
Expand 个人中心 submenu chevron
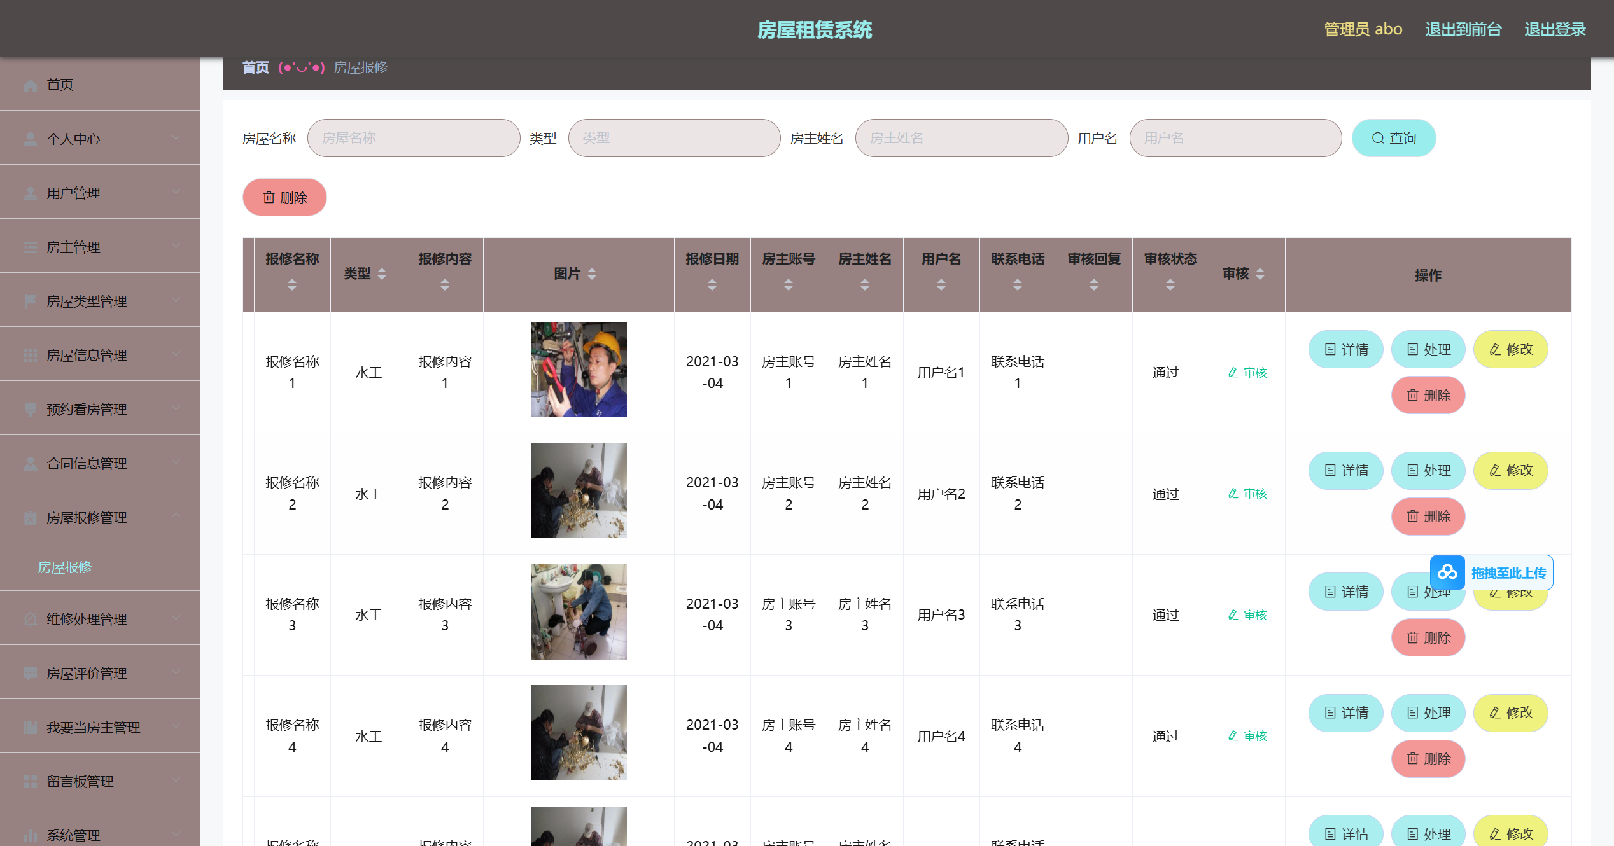pyautogui.click(x=176, y=137)
